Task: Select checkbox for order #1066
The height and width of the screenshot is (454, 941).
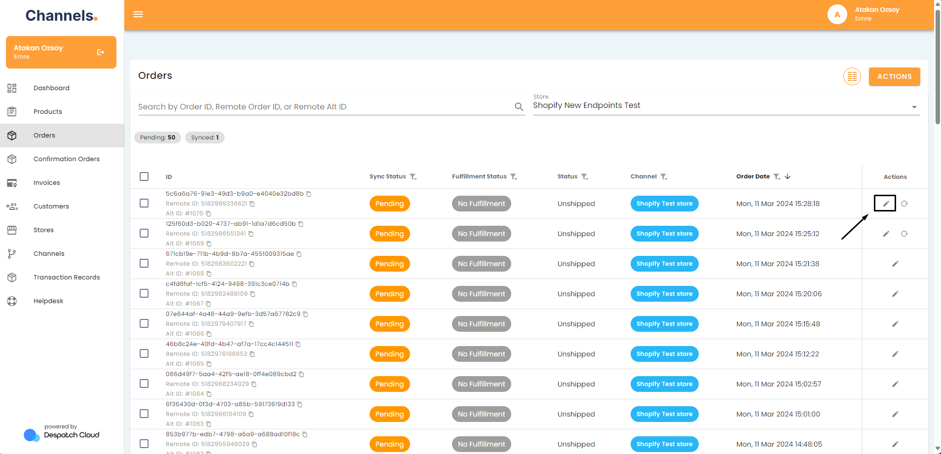Action: [x=144, y=323]
